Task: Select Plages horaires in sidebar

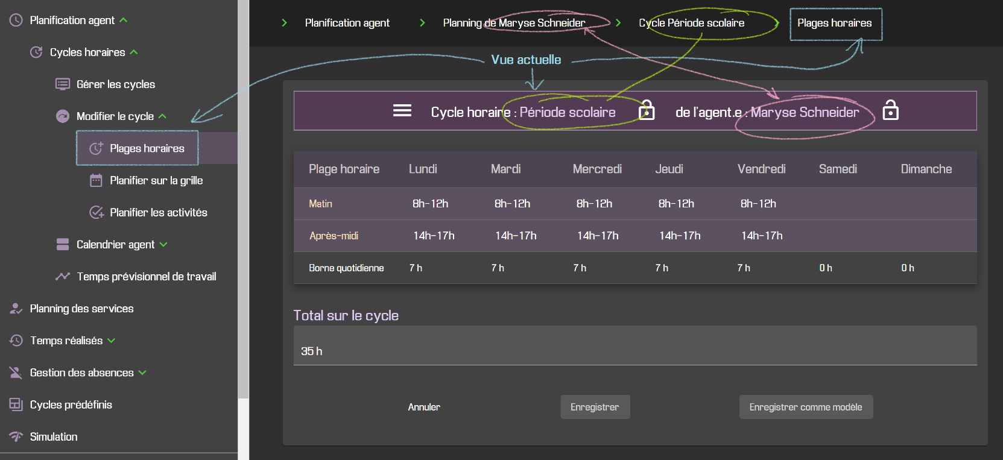Action: (147, 148)
